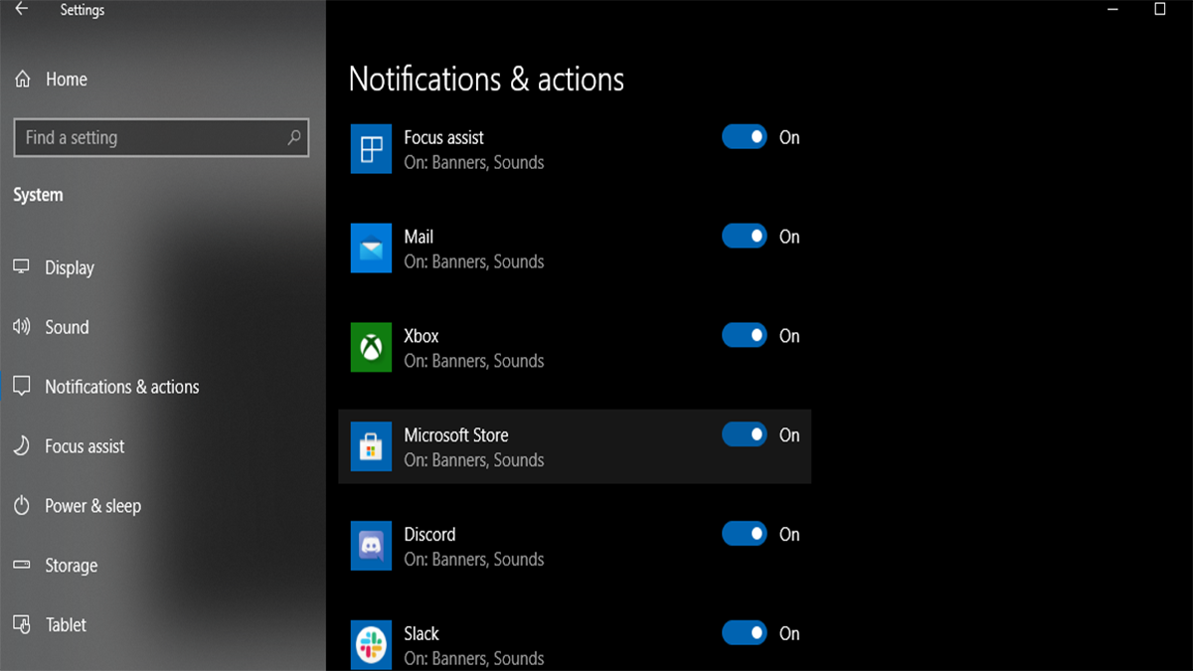This screenshot has width=1193, height=671.
Task: Switch off Xbox notifications toggle
Action: click(x=744, y=336)
